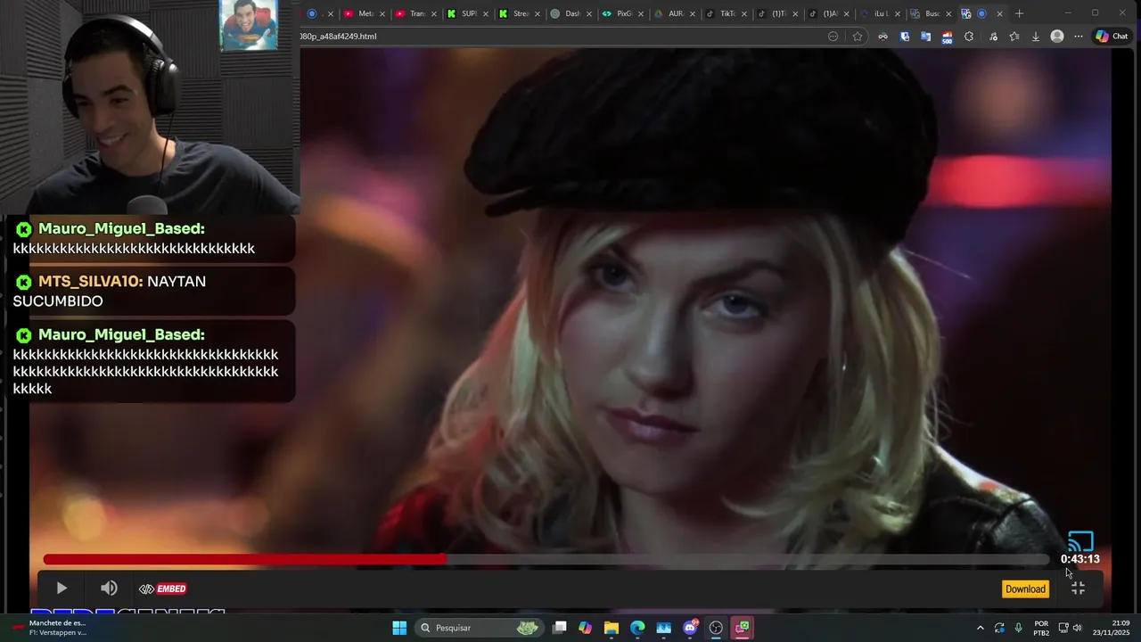This screenshot has height=642, width=1141.
Task: Click the Superman avatar thumbnail
Action: point(249,25)
